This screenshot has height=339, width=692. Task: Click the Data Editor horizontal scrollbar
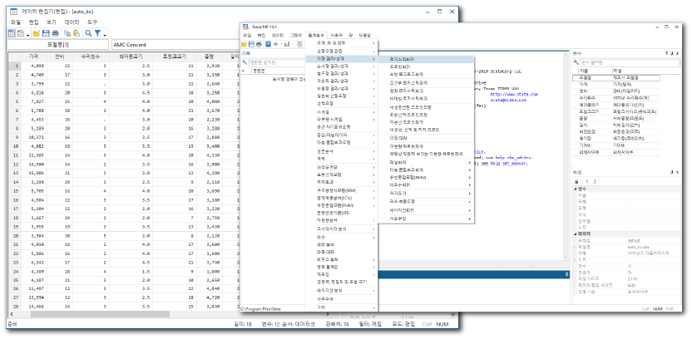(x=100, y=314)
